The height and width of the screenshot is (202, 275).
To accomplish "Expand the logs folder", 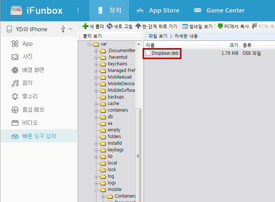I will 96,183.
